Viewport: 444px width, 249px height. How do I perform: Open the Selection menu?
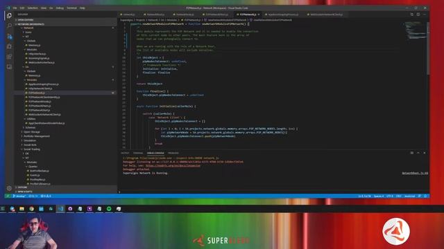tap(33, 8)
